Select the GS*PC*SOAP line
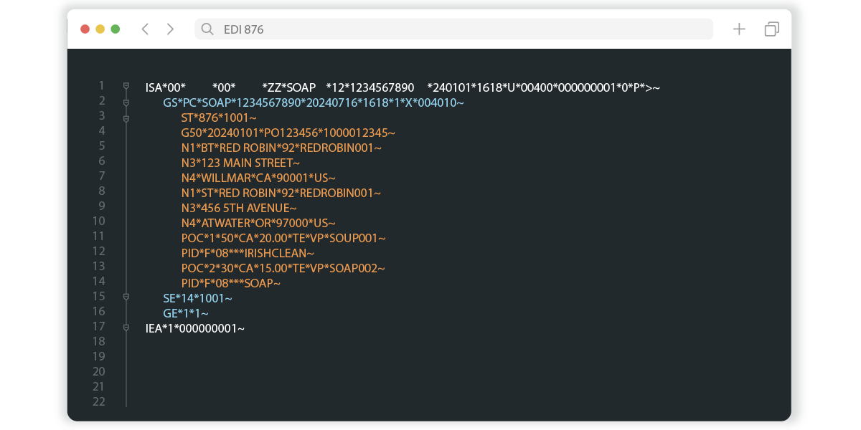This screenshot has height=430, width=861. (314, 102)
